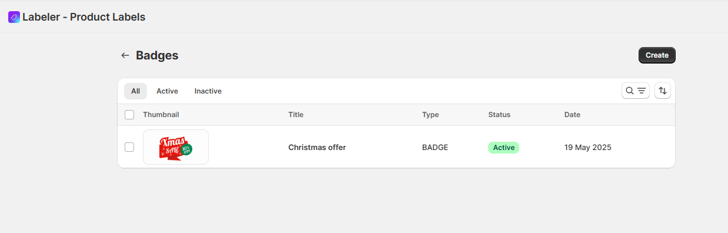
Task: Click the magnifying glass search icon
Action: click(630, 91)
